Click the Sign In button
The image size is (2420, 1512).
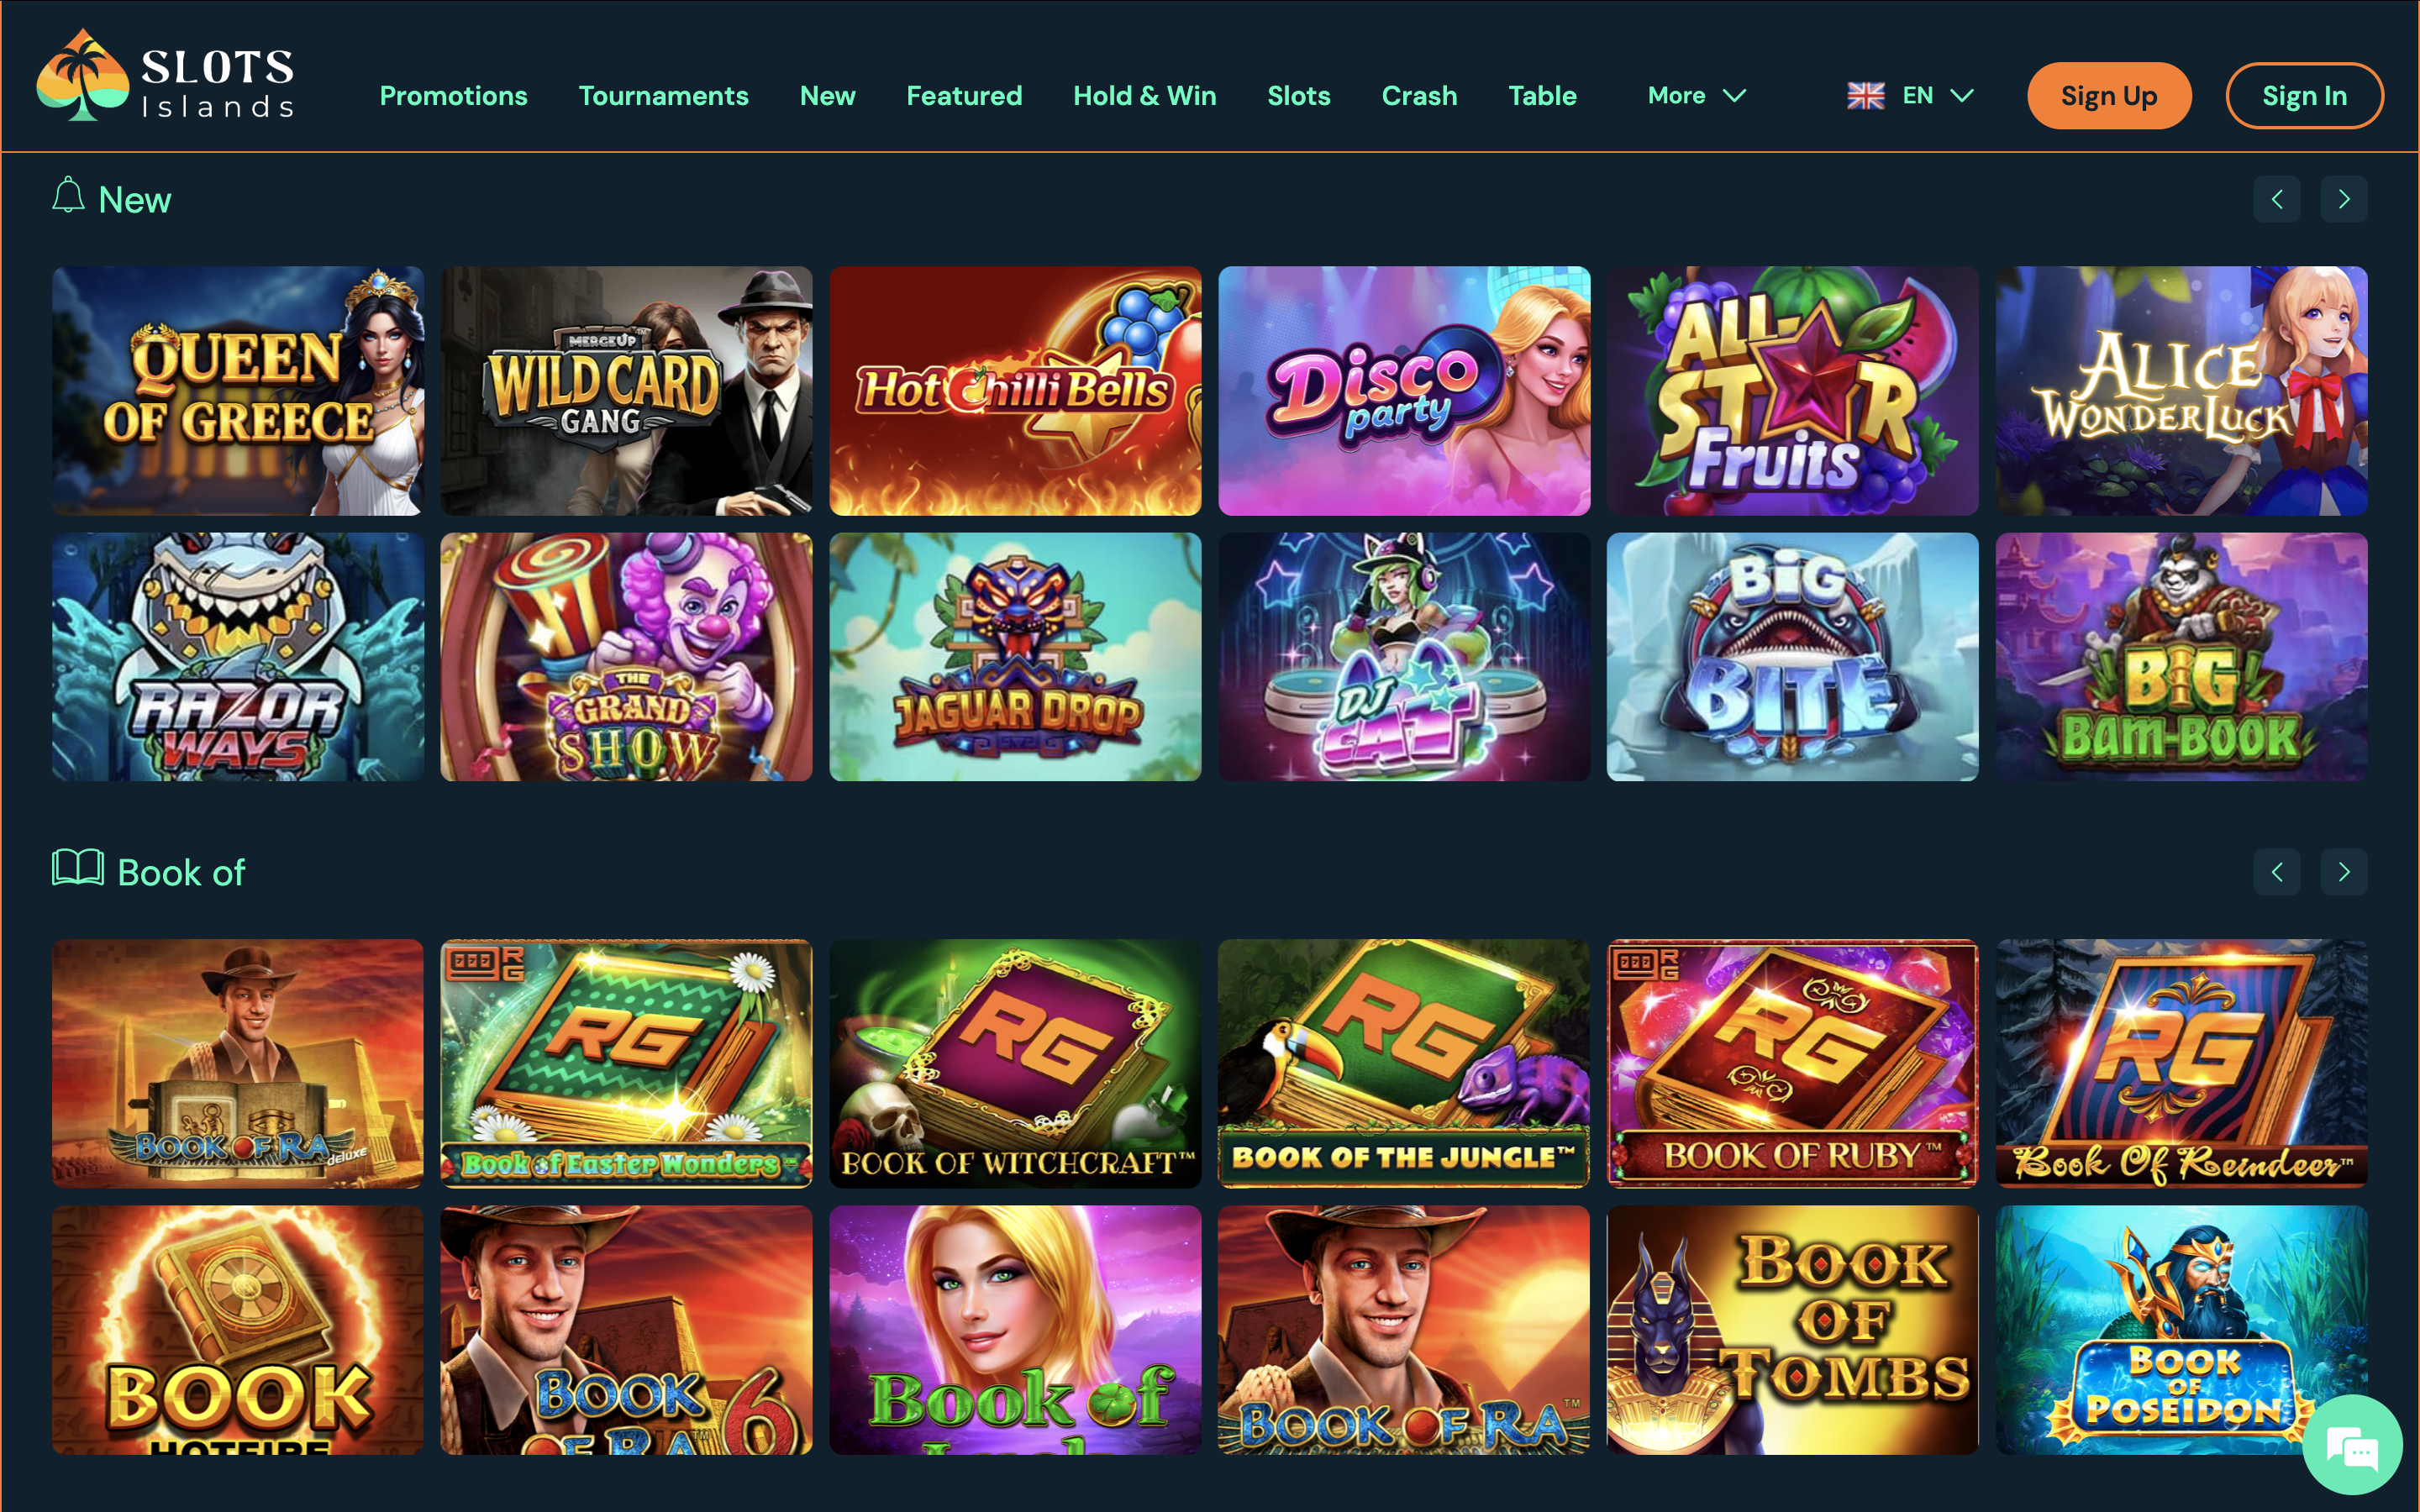2304,96
